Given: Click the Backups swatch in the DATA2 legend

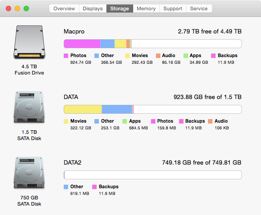Looking at the screenshot, I should coord(94,186).
